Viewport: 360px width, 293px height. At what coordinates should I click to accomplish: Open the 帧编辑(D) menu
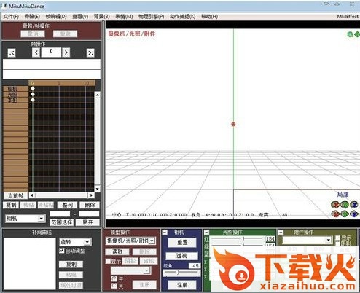tap(56, 17)
